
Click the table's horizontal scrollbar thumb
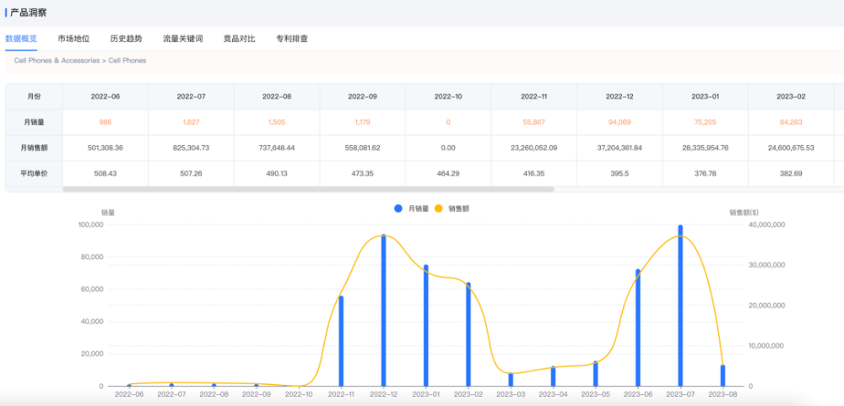[308, 189]
